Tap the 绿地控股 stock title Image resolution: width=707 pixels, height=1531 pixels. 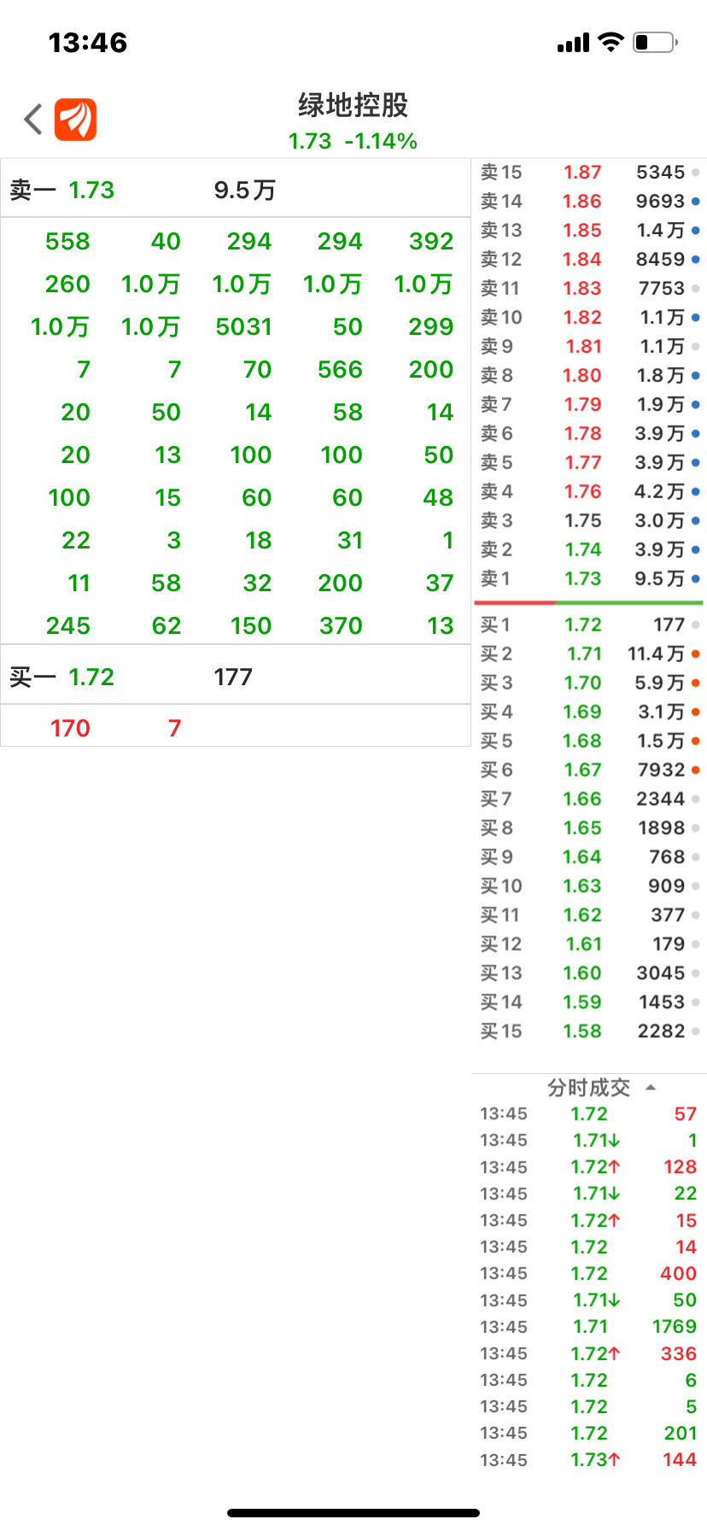pos(353,105)
